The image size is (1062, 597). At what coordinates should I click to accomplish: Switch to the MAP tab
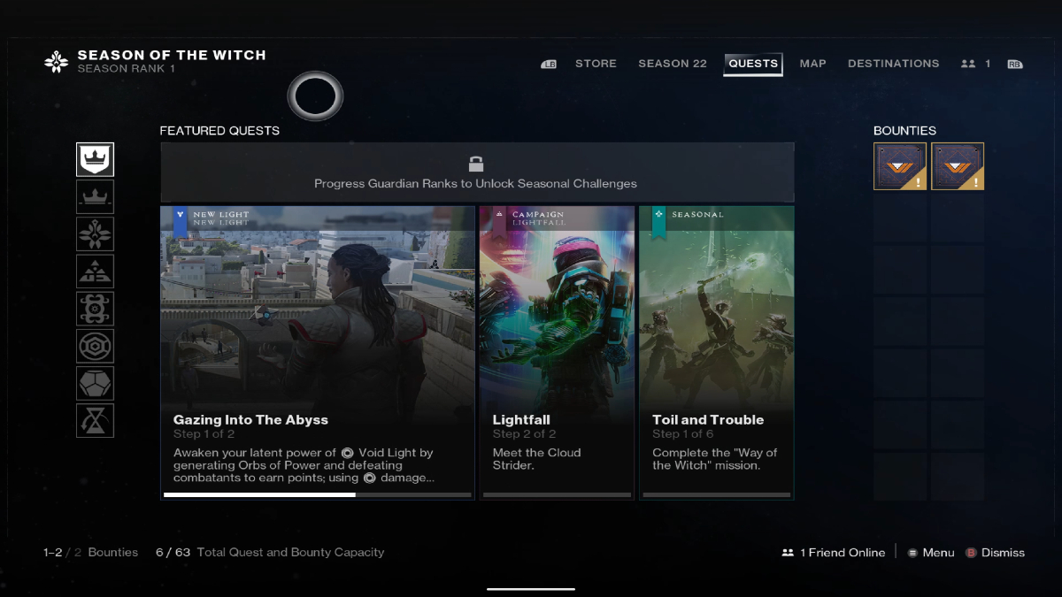pos(812,63)
